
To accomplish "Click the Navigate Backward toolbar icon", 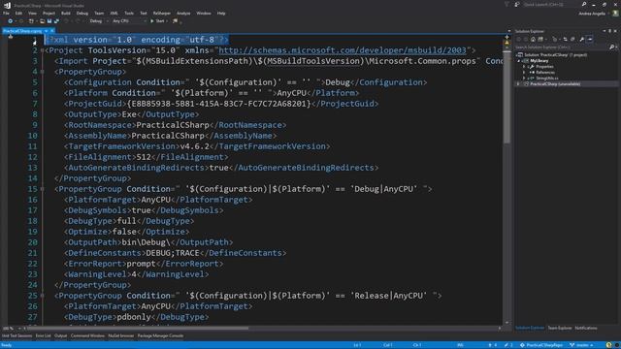I will click(11, 21).
